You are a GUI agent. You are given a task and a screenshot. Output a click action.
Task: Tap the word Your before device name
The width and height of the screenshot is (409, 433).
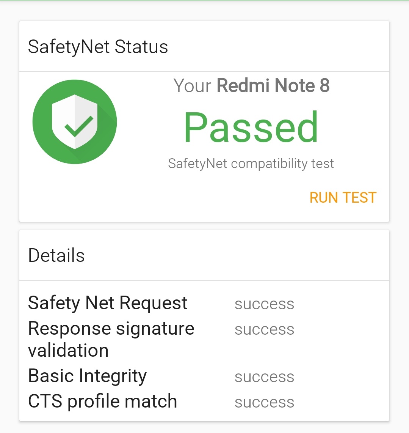point(192,86)
